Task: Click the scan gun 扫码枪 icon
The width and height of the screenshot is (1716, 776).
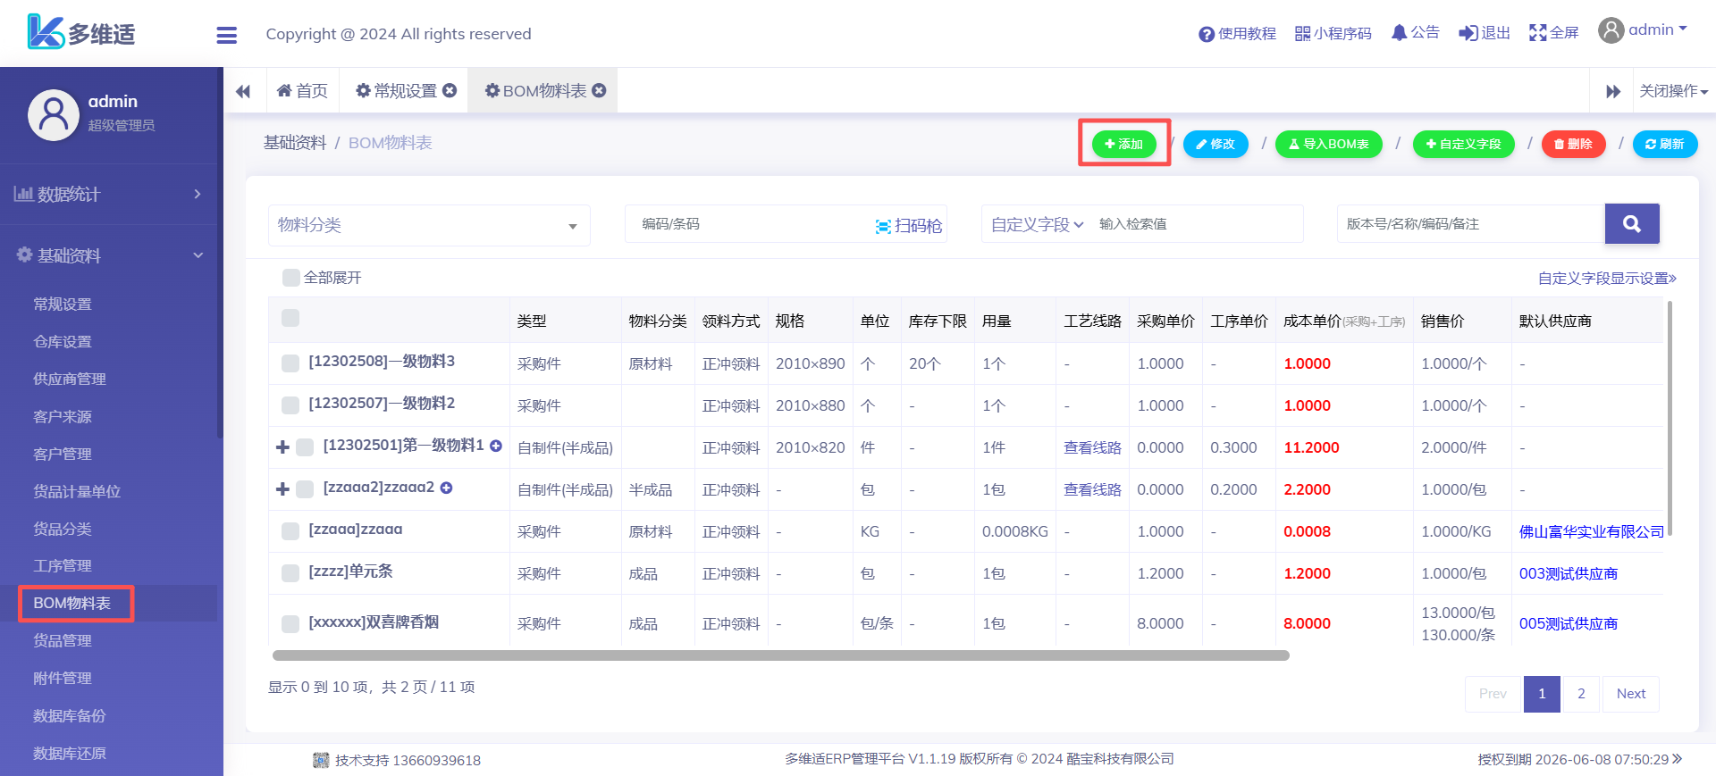Action: (883, 226)
